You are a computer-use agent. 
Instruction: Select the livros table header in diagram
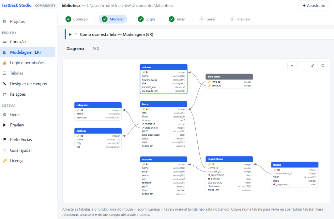click(164, 104)
